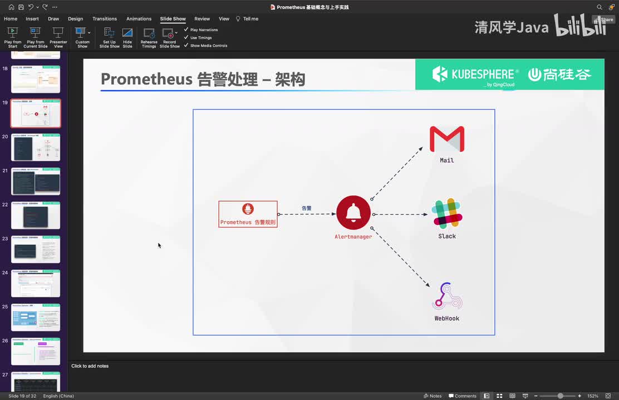Open Set Up Slide Show
Screen dimensions: 619x400
click(109, 38)
